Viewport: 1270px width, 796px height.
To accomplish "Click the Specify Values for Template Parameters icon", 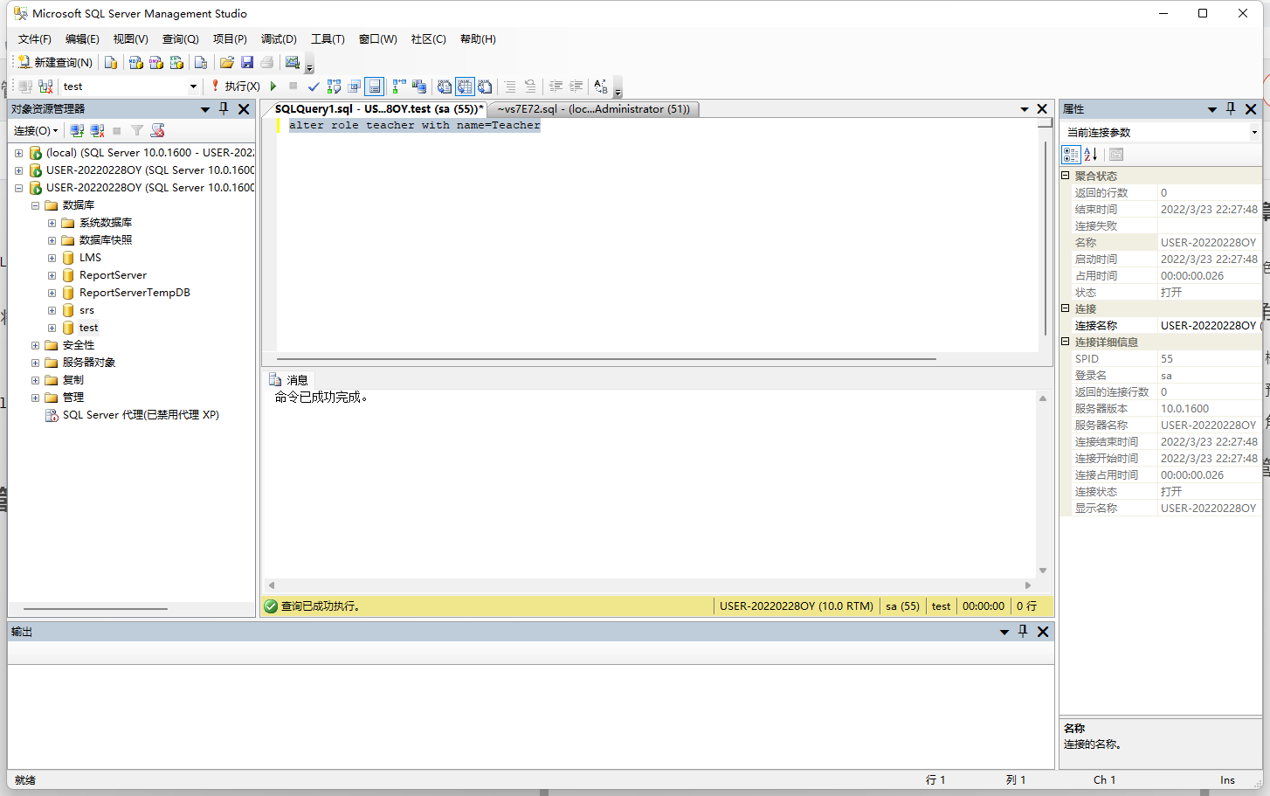I will tap(601, 87).
